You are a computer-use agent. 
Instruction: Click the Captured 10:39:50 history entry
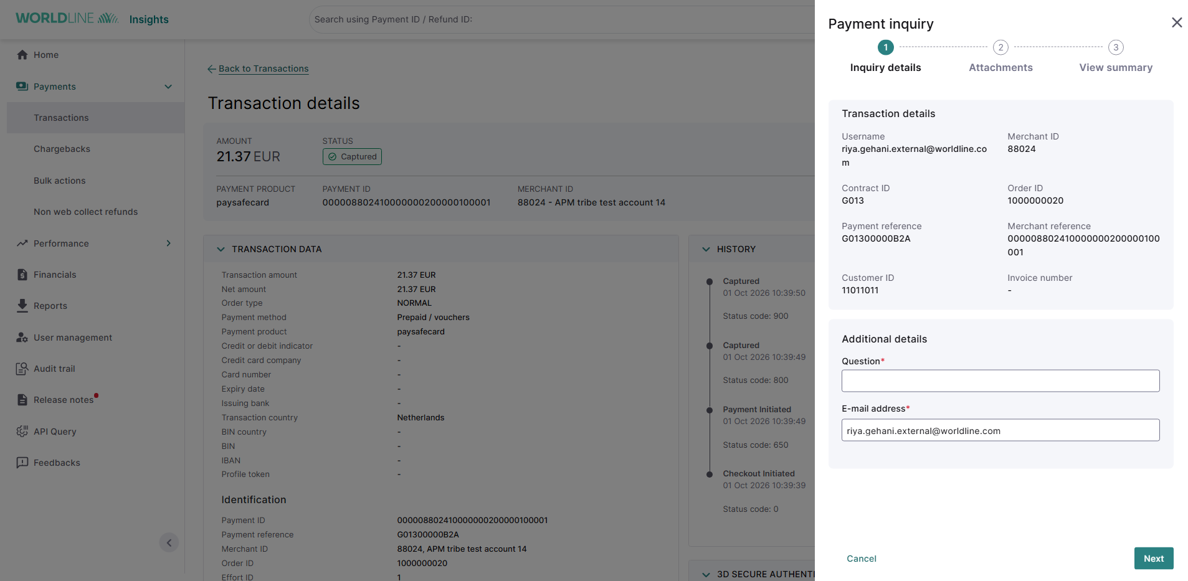764,287
